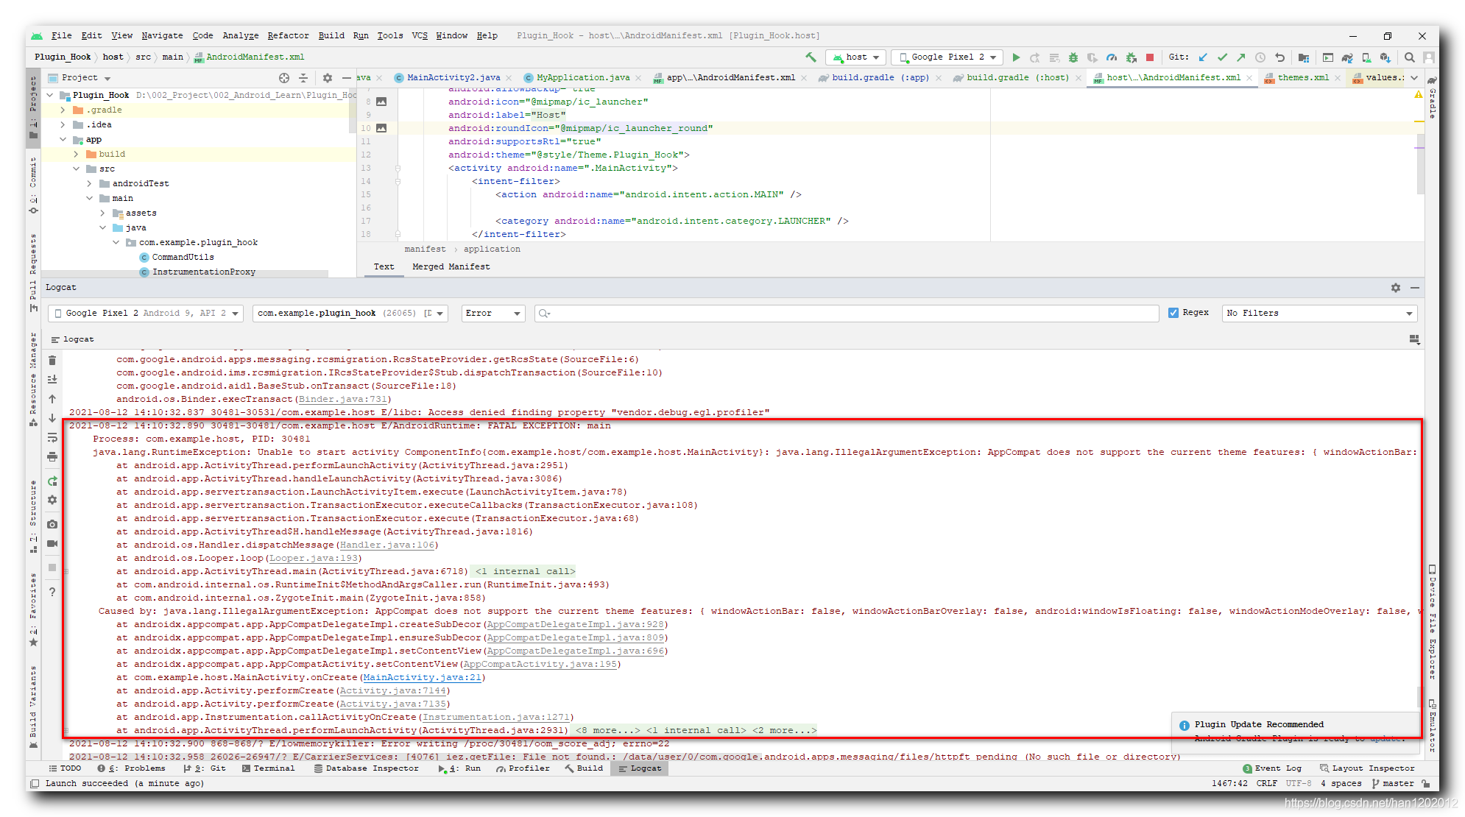Toggle the Regex checkbox
Viewport: 1465px width, 817px height.
[x=1173, y=313]
